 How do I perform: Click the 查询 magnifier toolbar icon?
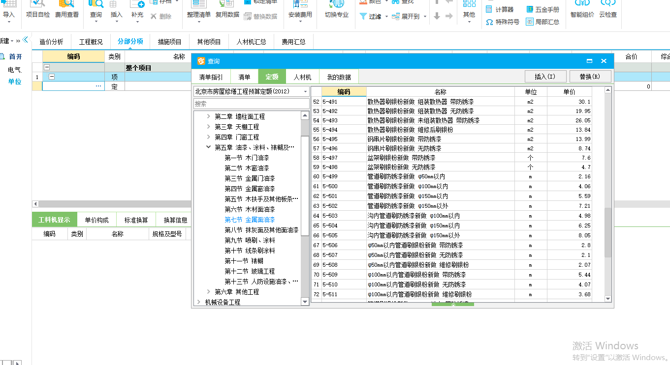96,4
